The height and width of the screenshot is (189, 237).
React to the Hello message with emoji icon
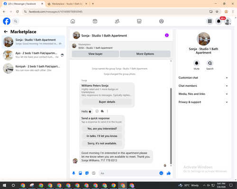[x=97, y=111]
